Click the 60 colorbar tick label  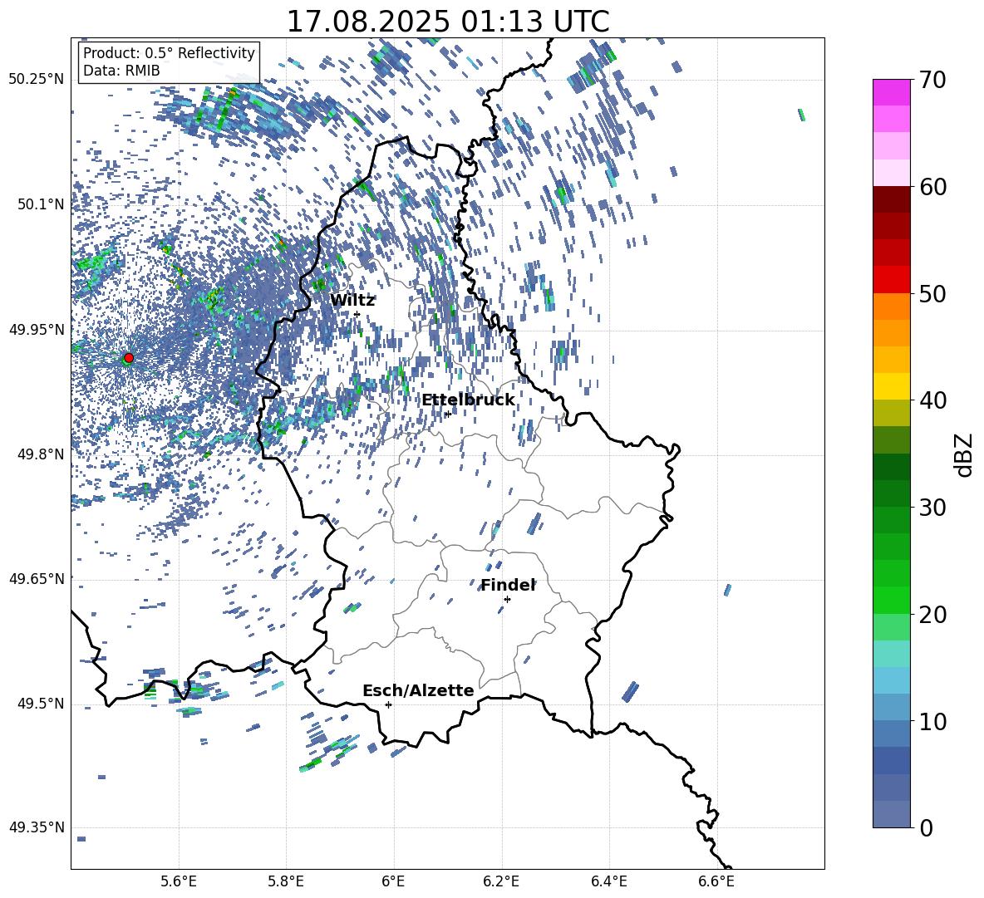[932, 187]
